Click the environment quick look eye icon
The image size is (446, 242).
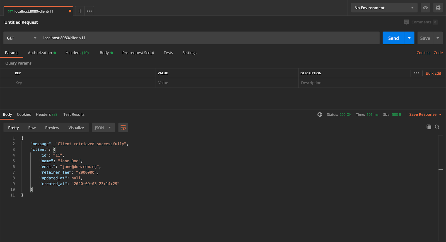point(425,8)
